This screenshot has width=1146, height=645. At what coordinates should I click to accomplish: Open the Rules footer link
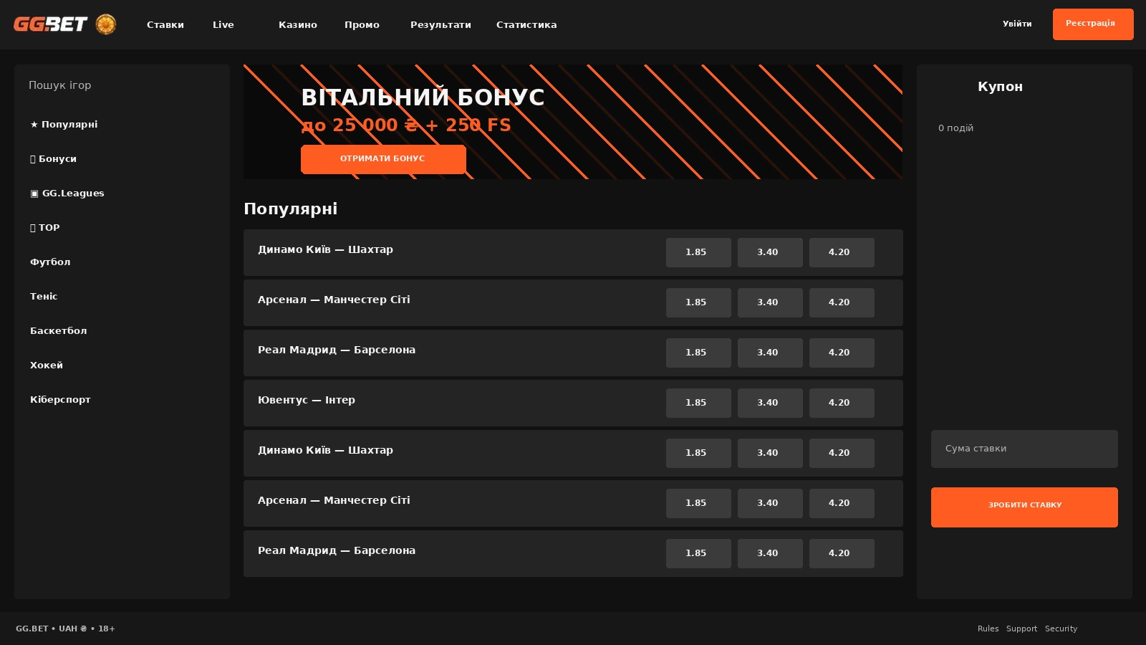[988, 629]
